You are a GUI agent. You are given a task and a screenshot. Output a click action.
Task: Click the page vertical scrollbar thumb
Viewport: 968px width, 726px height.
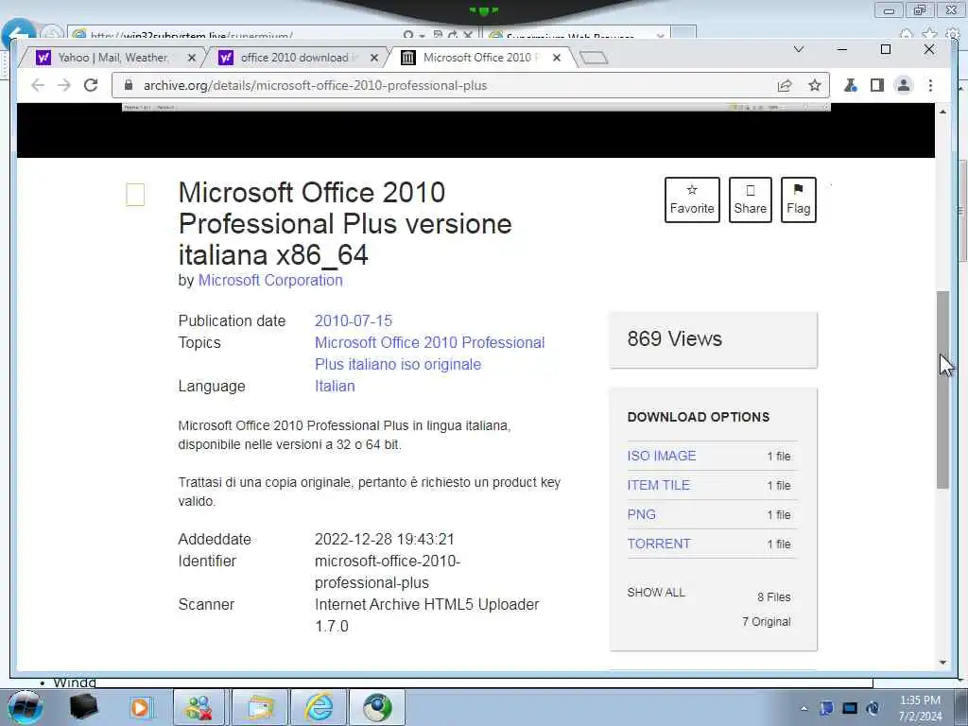[942, 389]
